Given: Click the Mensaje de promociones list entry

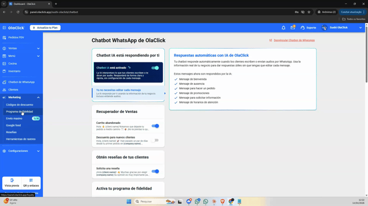Looking at the screenshot, I should (194, 93).
